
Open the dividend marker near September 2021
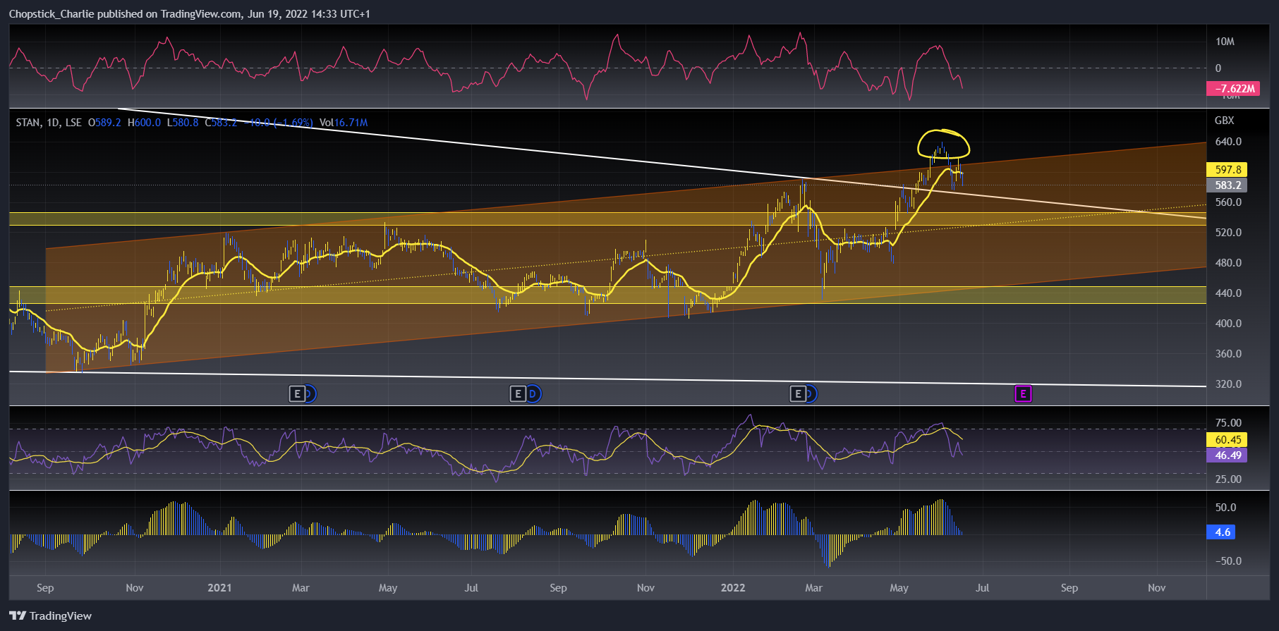534,393
